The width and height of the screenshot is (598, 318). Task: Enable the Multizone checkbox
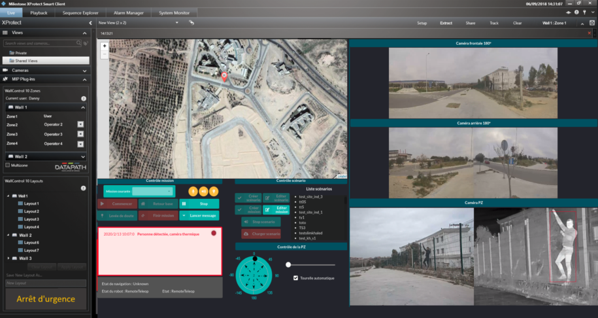(x=7, y=166)
